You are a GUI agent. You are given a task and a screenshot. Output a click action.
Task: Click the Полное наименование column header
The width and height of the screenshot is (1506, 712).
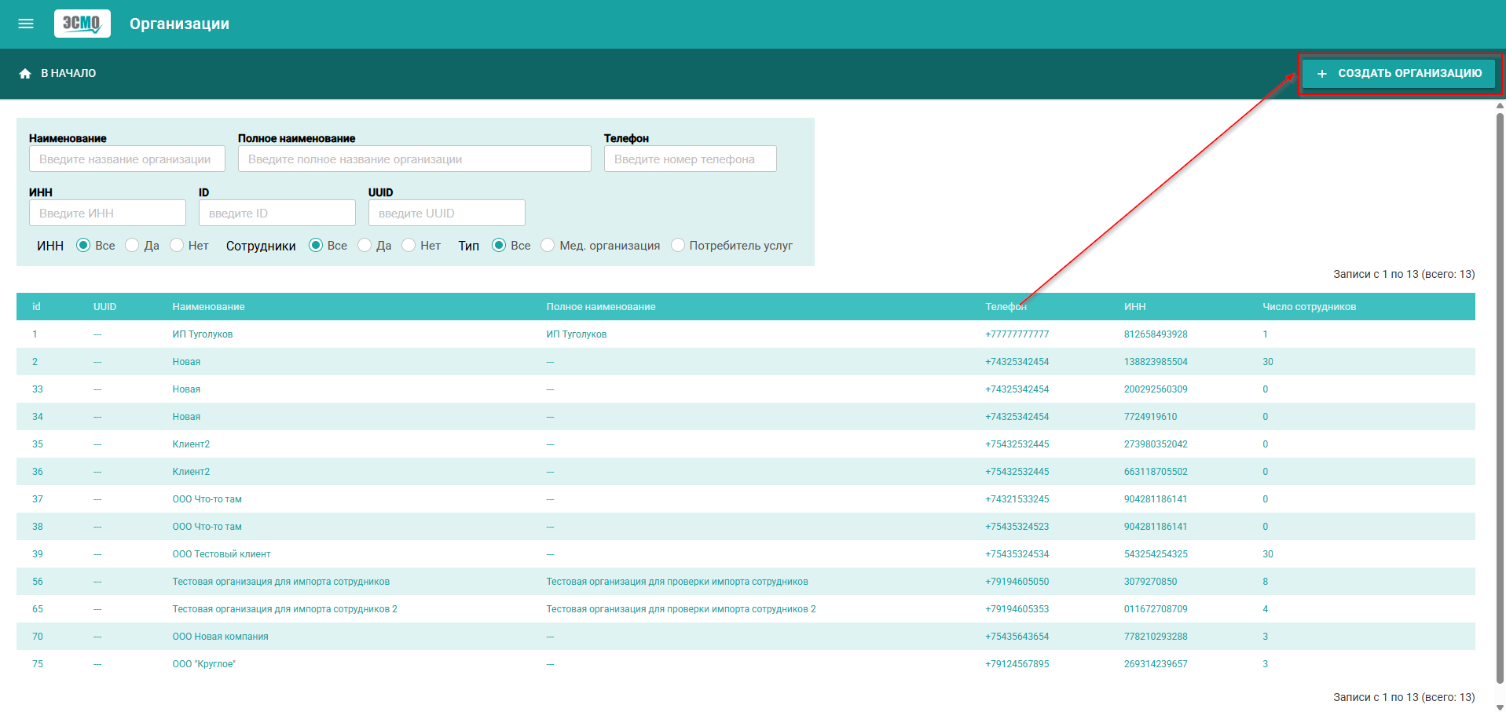pos(601,306)
